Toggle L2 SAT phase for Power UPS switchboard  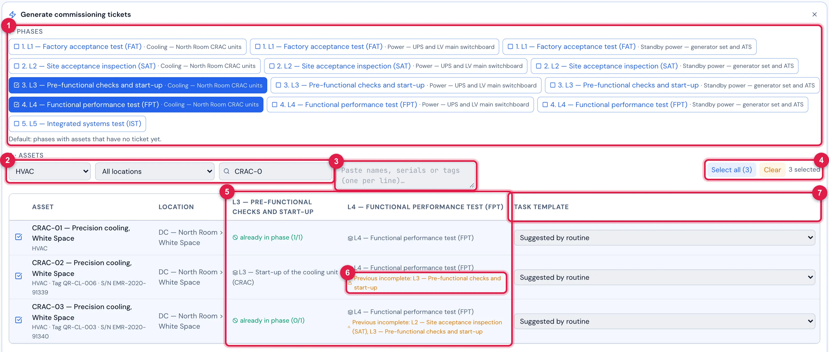point(395,66)
